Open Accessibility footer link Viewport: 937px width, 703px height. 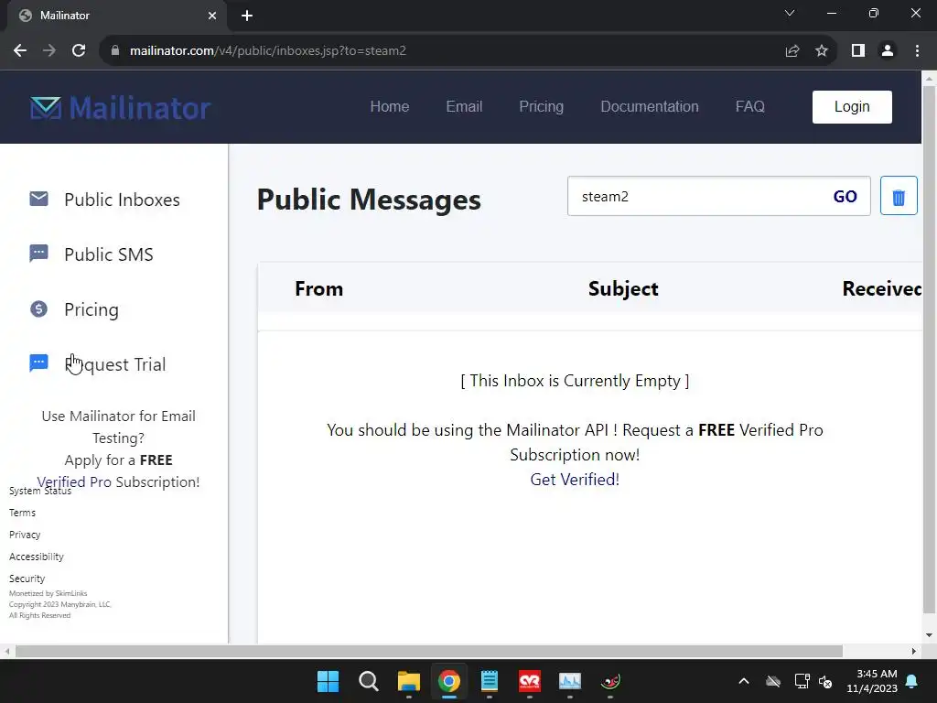pyautogui.click(x=36, y=557)
